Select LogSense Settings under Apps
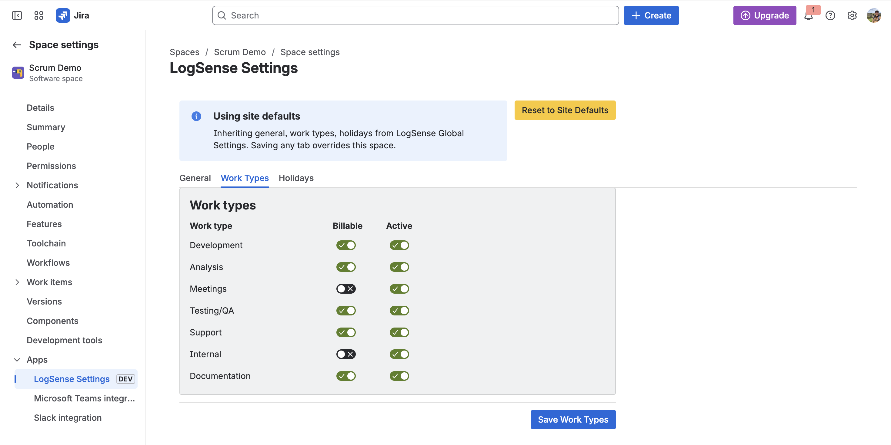Viewport: 891px width, 445px height. pos(76,379)
